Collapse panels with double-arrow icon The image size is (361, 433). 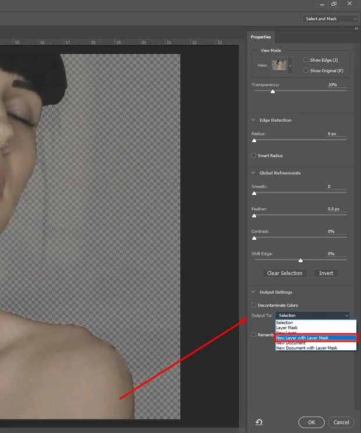pyautogui.click(x=356, y=29)
